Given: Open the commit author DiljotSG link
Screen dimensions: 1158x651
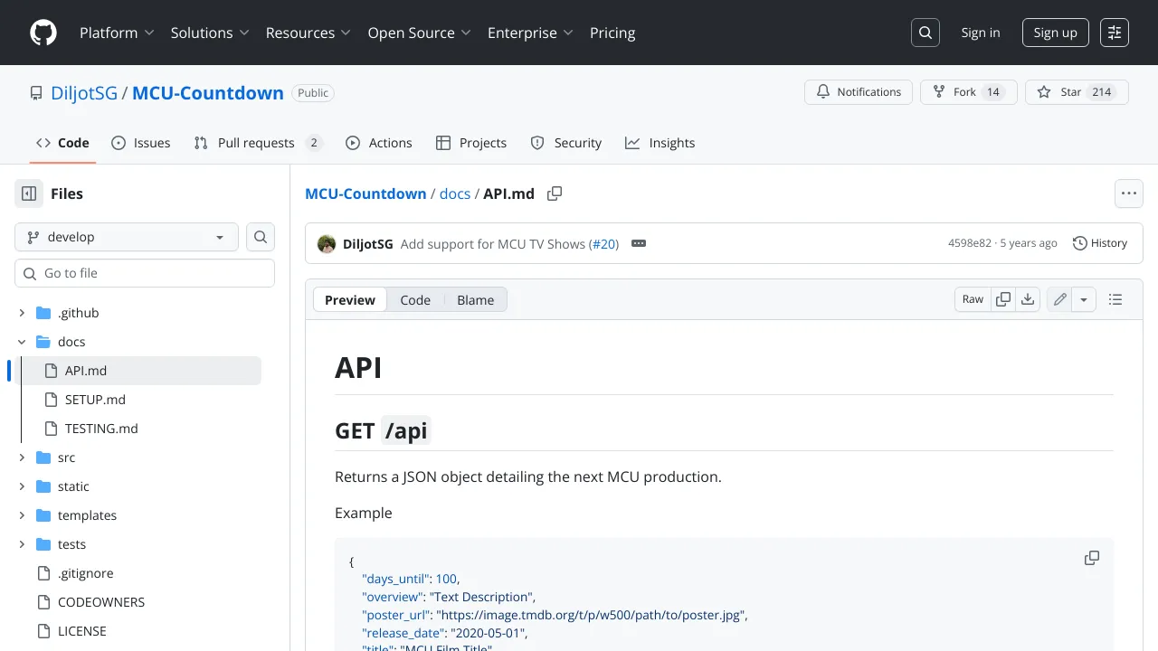Looking at the screenshot, I should (368, 243).
